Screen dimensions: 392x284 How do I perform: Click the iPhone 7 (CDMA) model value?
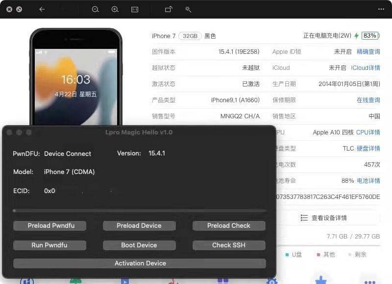pos(69,172)
